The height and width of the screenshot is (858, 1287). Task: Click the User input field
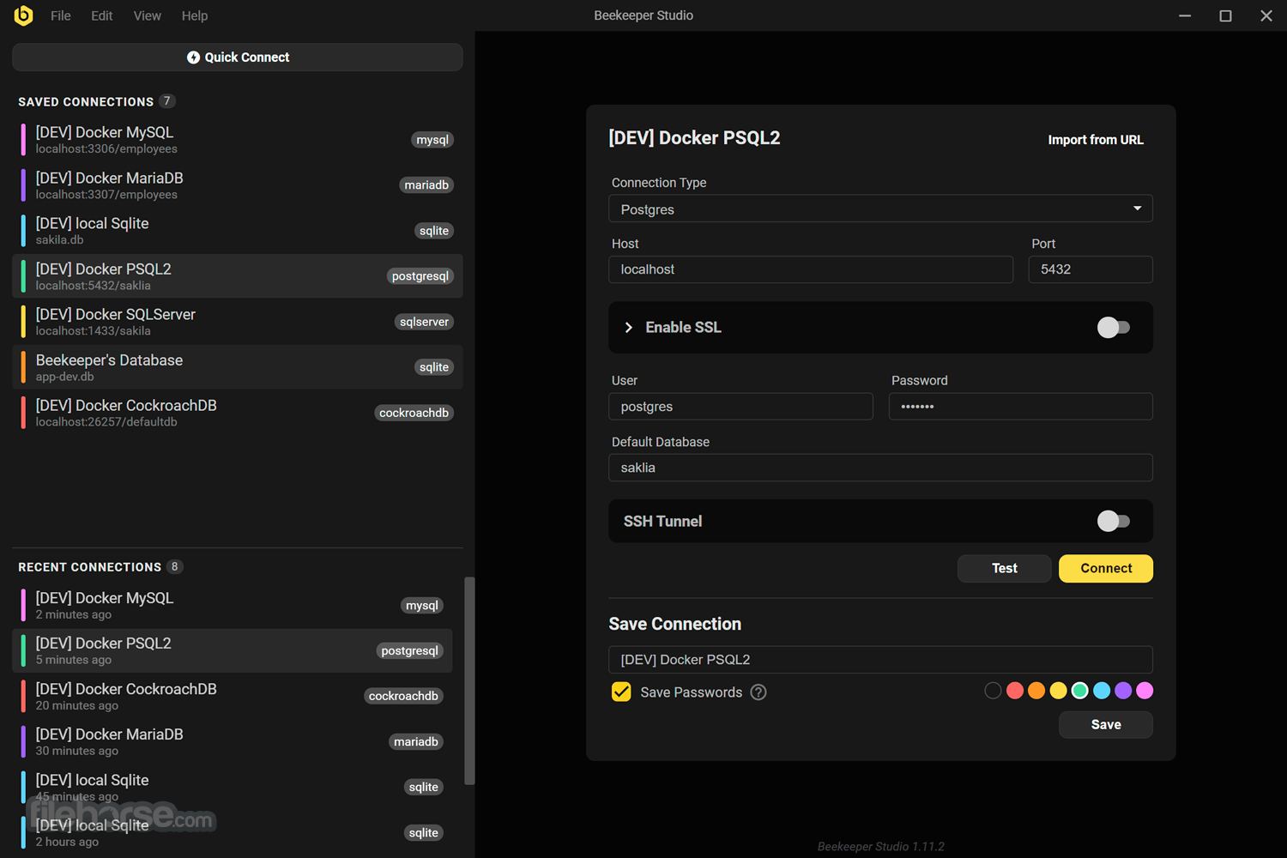(x=740, y=407)
